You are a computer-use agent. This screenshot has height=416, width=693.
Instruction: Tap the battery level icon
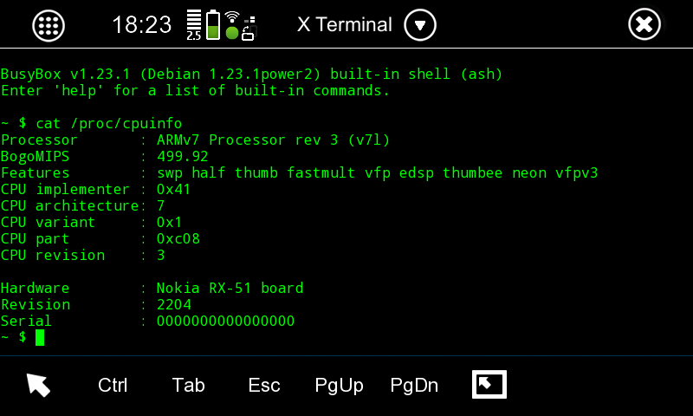[x=213, y=25]
